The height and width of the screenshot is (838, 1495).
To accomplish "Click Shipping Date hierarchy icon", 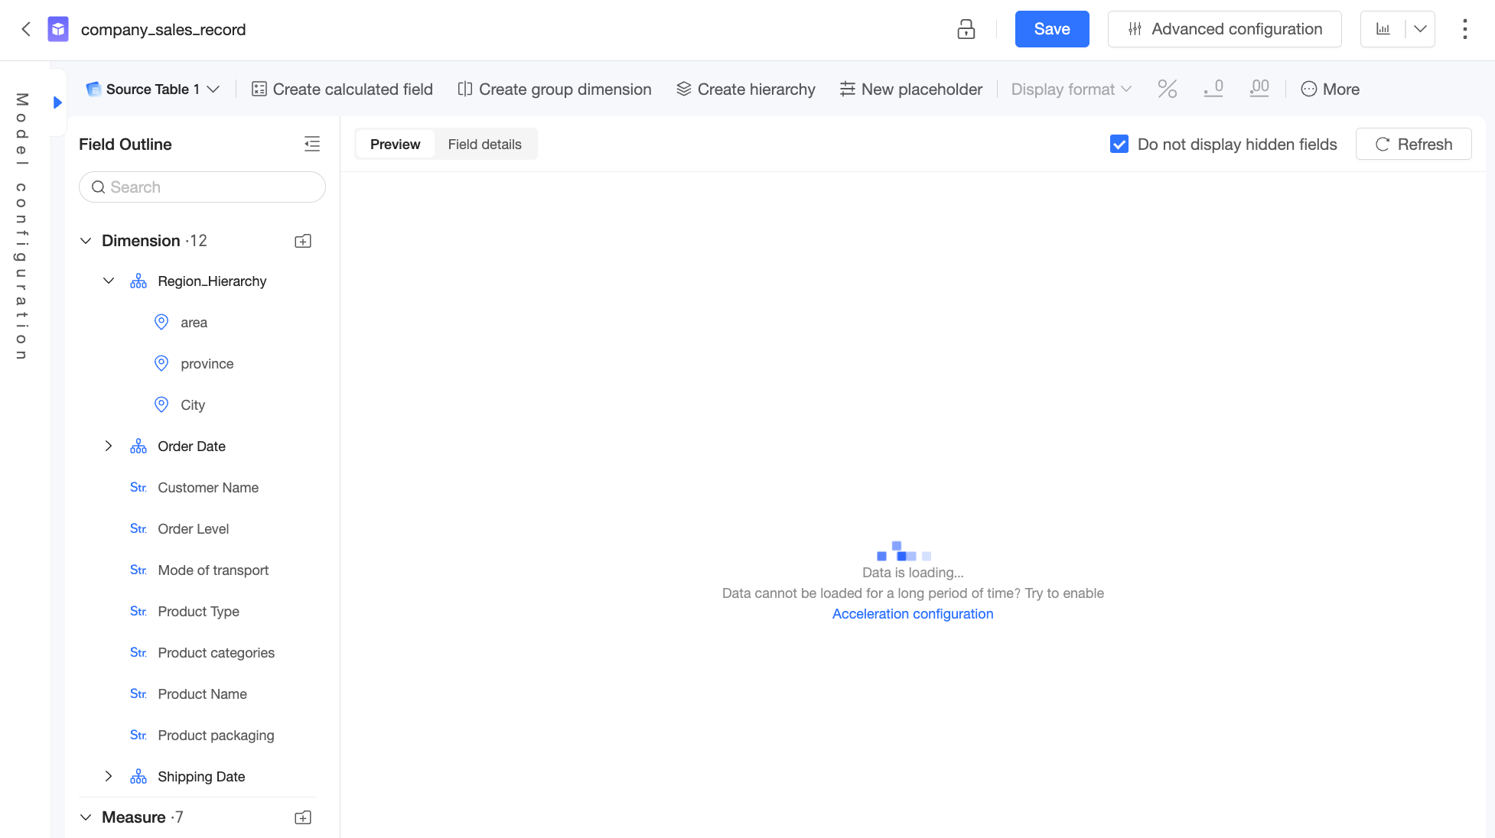I will click(x=138, y=777).
